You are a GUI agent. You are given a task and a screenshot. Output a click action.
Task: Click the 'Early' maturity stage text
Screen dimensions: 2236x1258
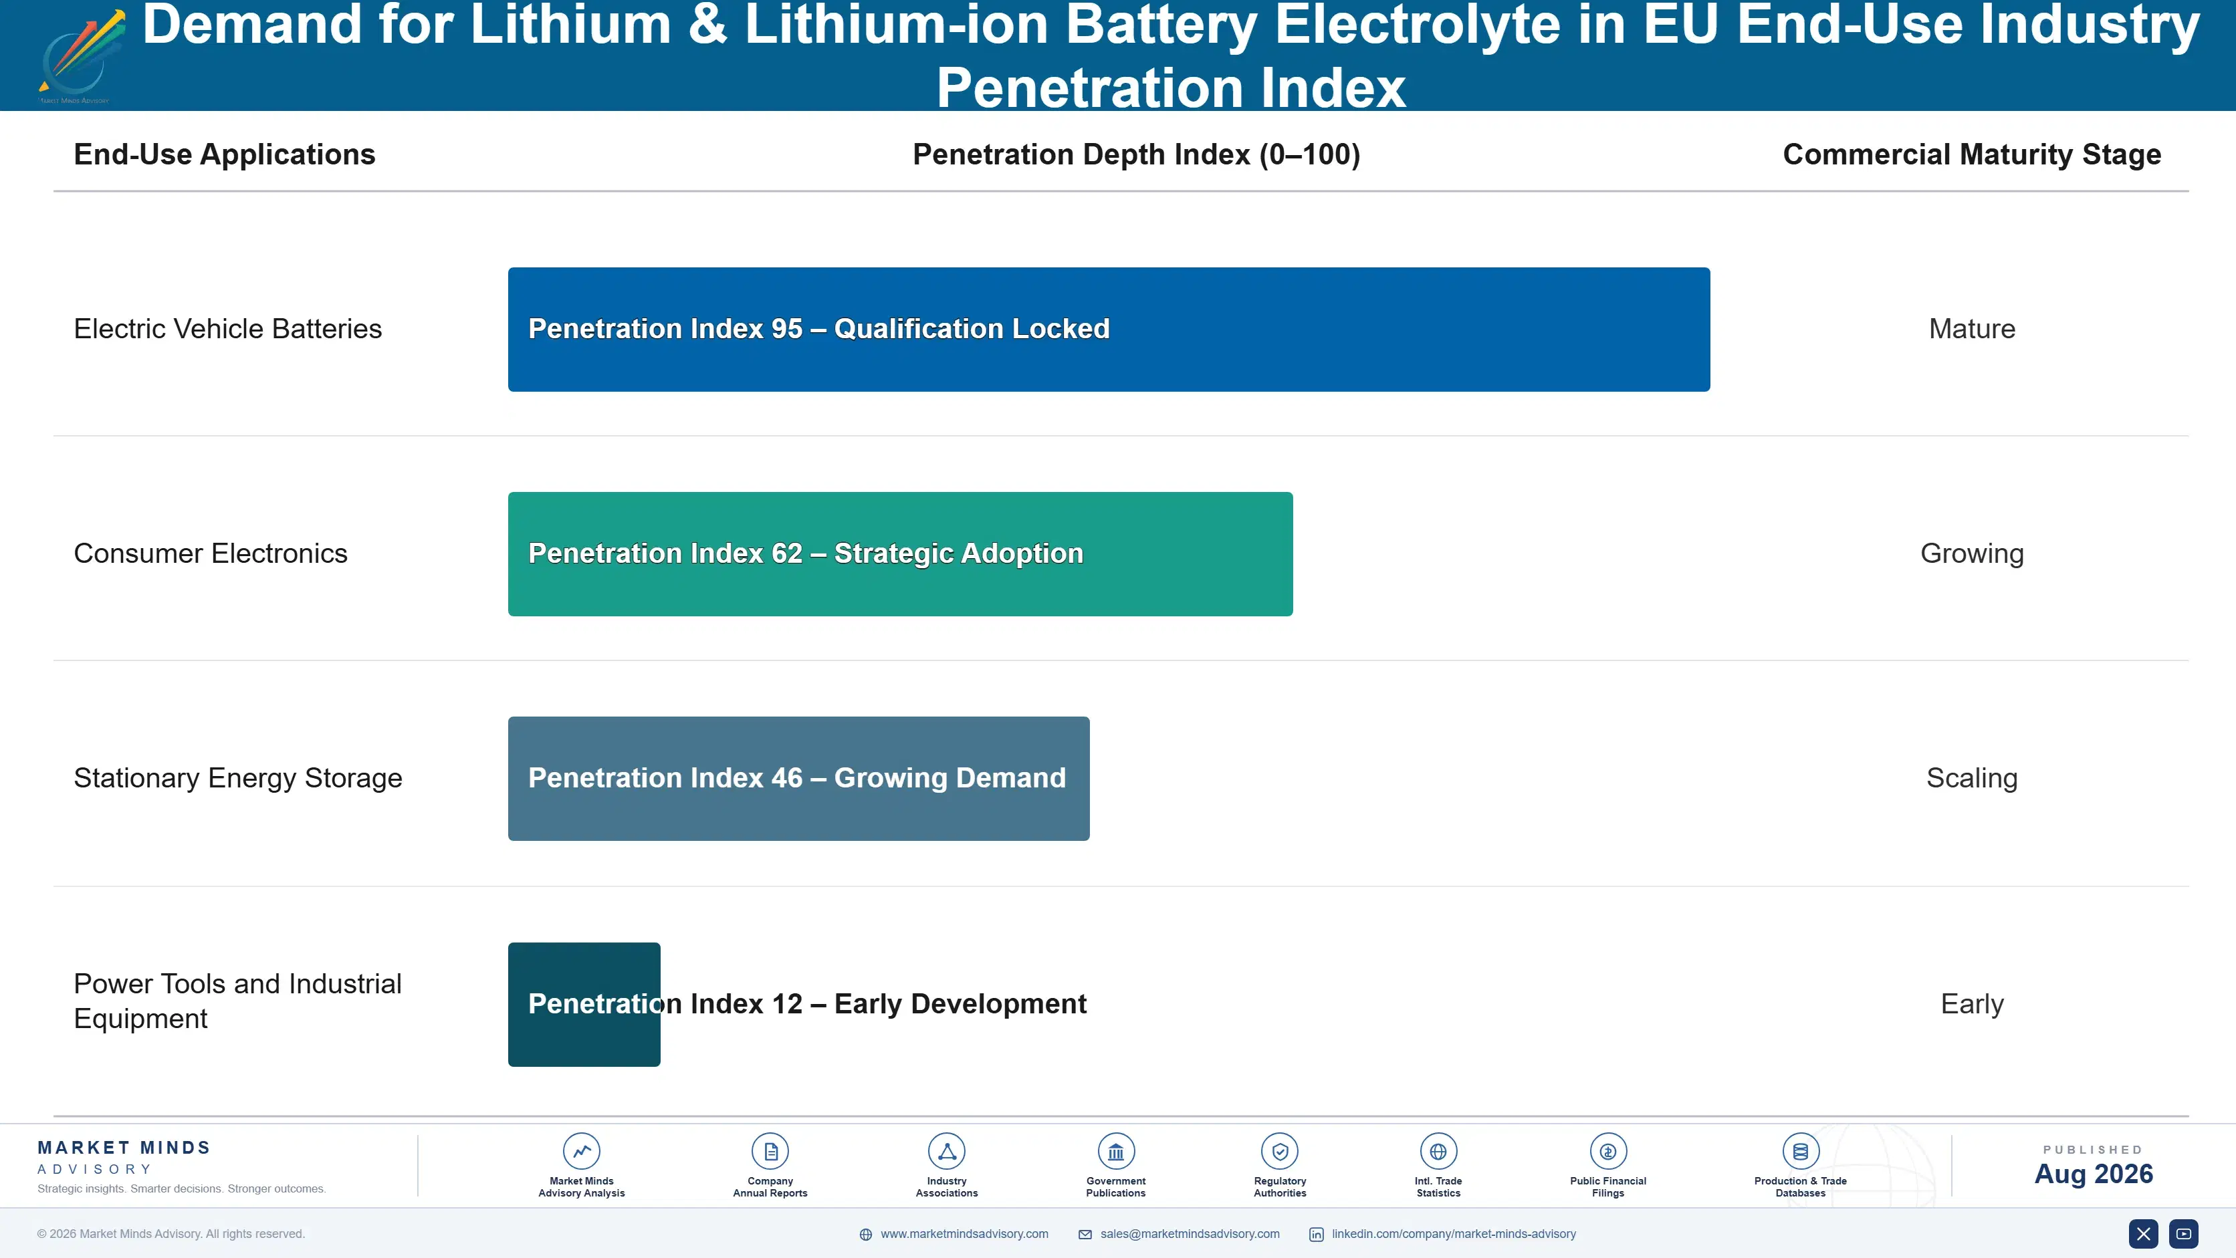click(x=1971, y=1004)
